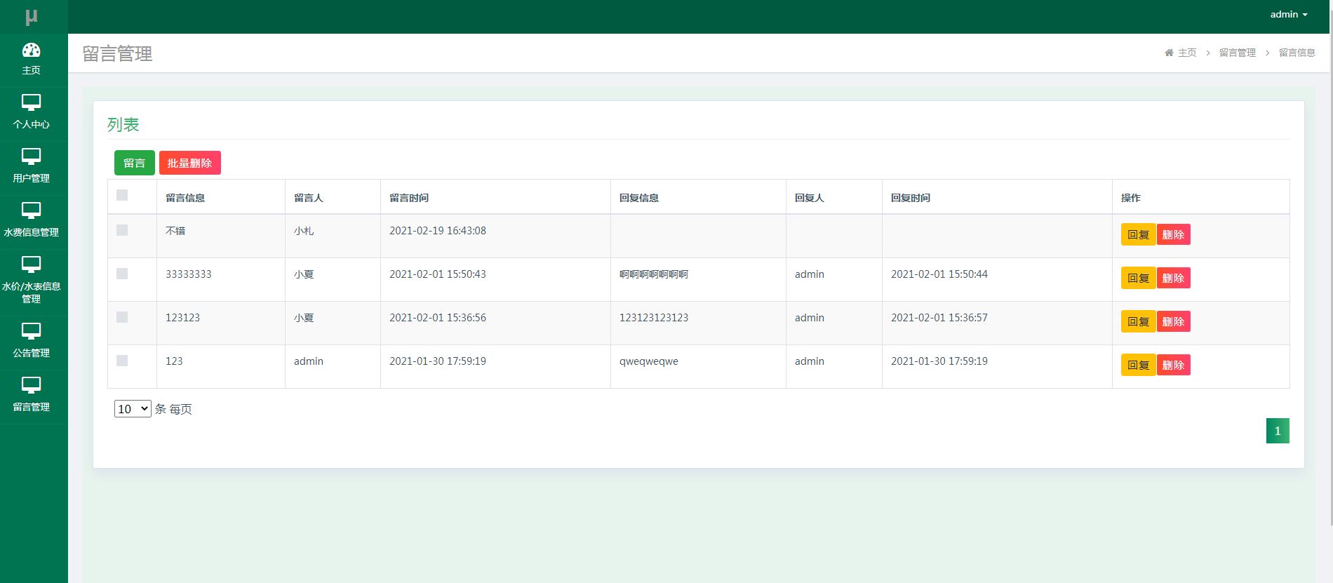Open 个人中心 via its monitor icon
1333x583 pixels.
coord(32,102)
